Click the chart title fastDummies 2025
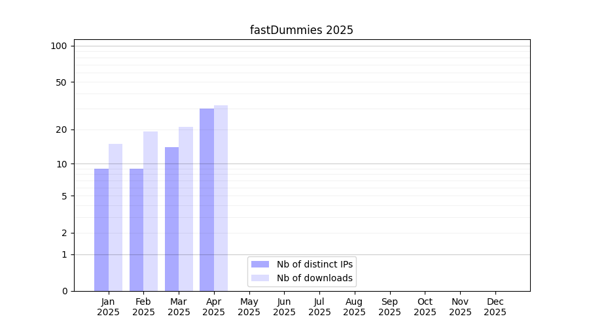Image resolution: width=589 pixels, height=327 pixels. 302,30
